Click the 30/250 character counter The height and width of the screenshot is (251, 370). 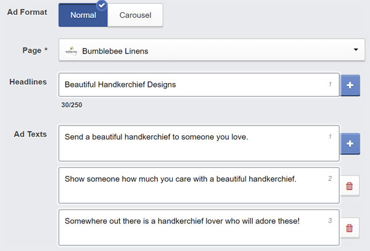coord(72,105)
